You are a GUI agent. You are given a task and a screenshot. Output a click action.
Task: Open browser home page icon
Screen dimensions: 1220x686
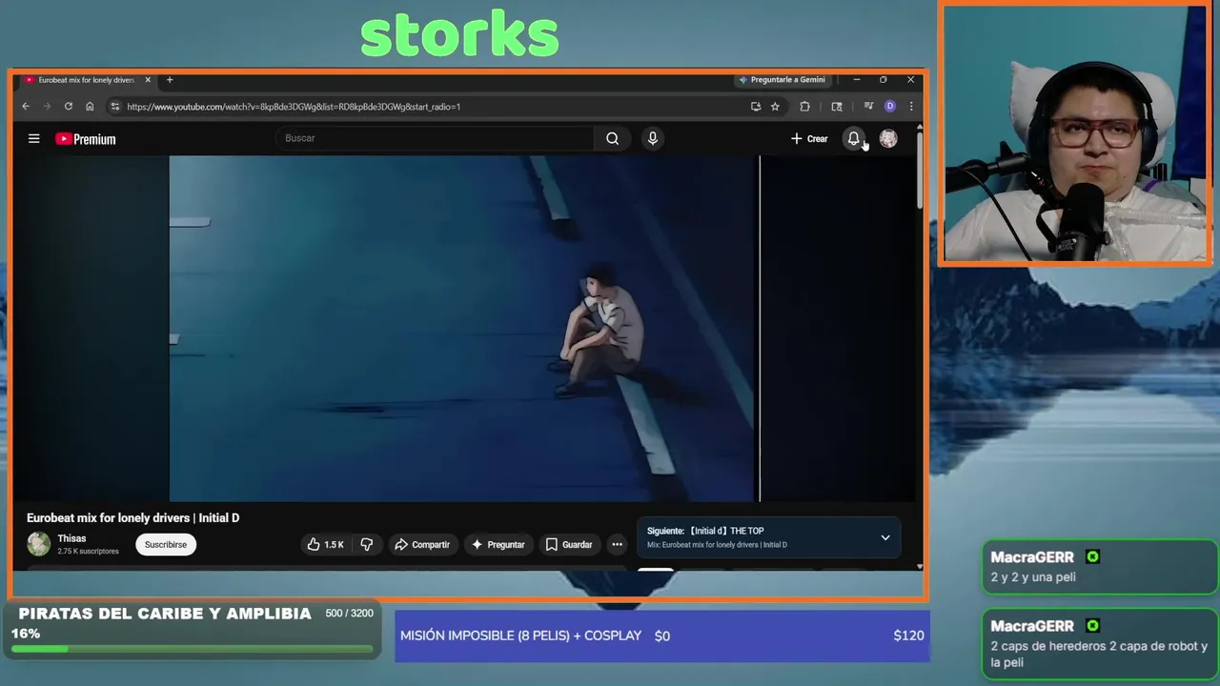[x=90, y=107]
